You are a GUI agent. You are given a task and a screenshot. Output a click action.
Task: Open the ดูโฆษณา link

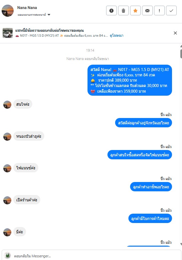(116, 35)
